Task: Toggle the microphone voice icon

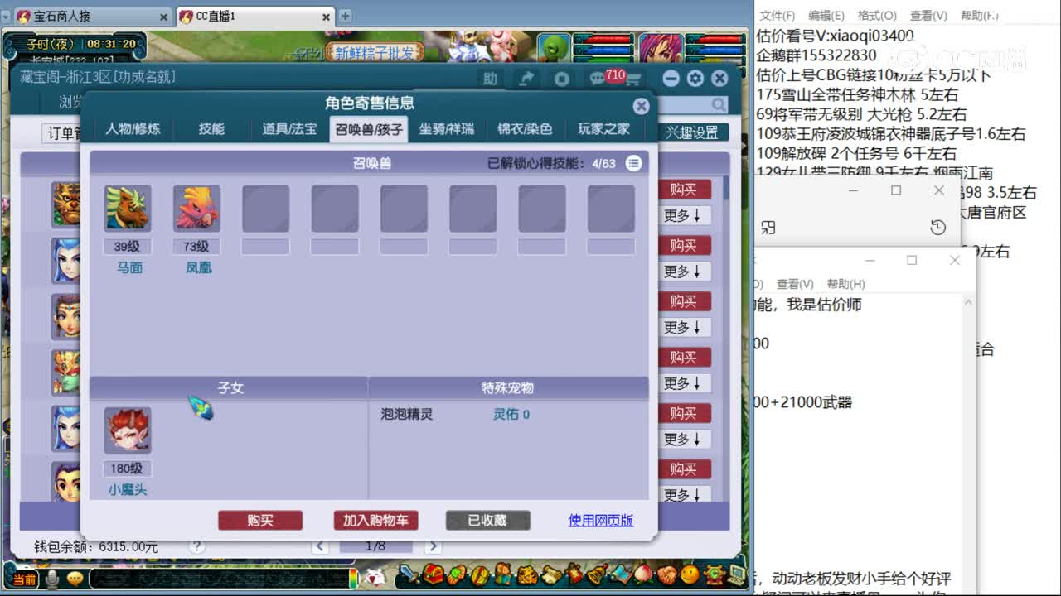Action: point(52,579)
